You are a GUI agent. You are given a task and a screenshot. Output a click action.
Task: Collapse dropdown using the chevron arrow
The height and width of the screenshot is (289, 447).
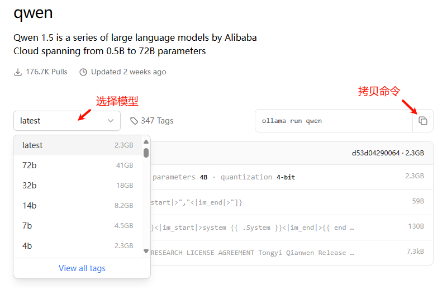tap(111, 121)
